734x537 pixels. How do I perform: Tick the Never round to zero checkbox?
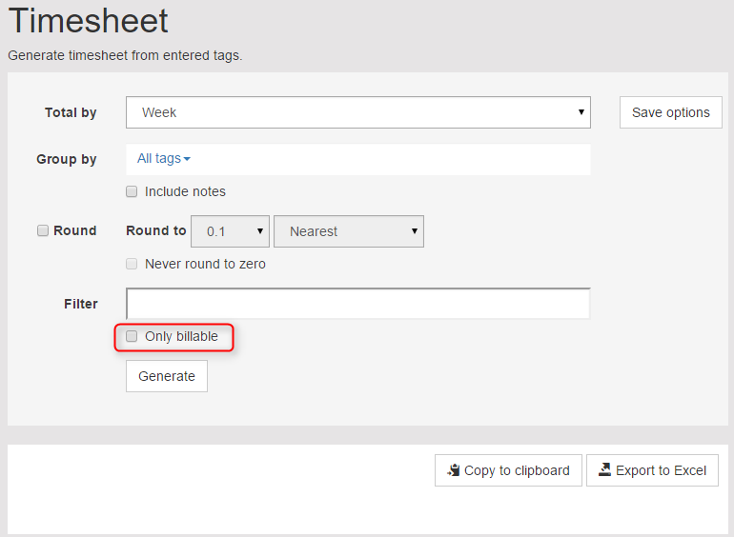click(132, 264)
